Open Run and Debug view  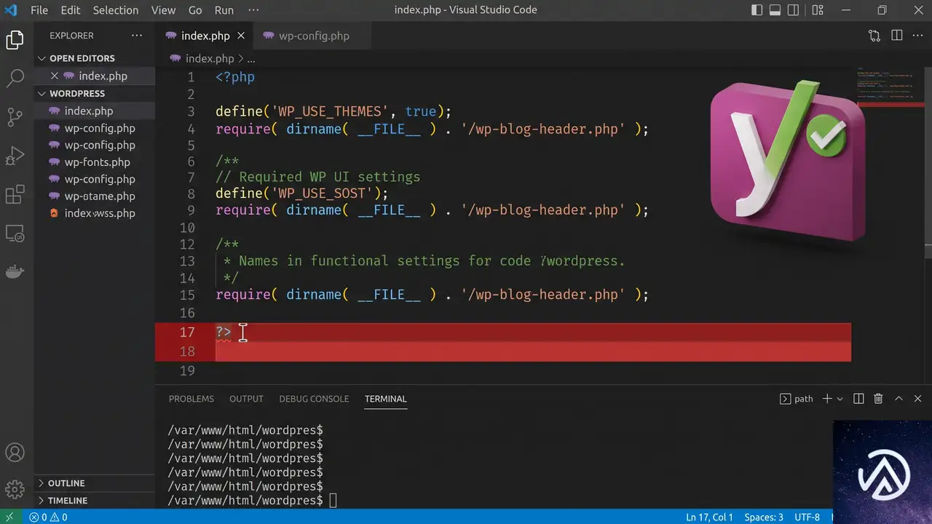(x=15, y=156)
